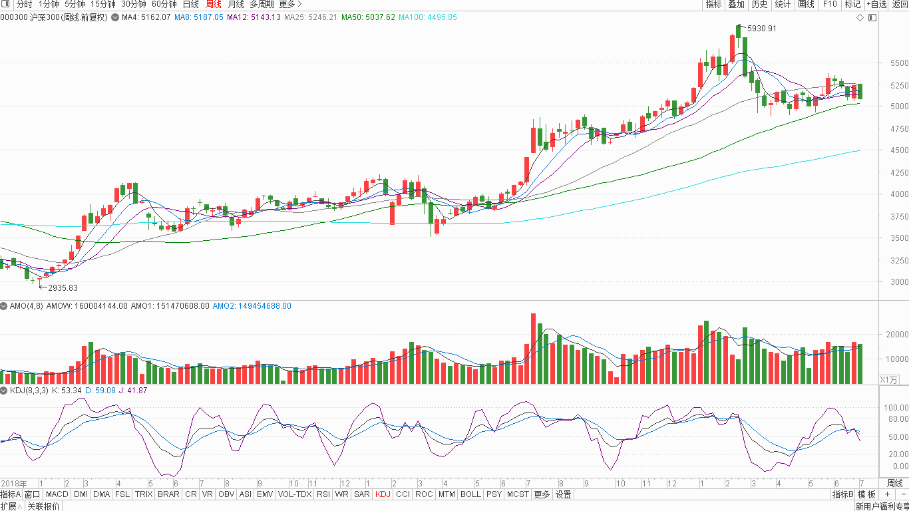Open the 历史 history button
The width and height of the screenshot is (909, 511).
(759, 4)
